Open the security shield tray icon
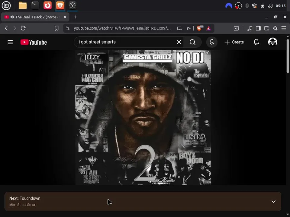Screen dimensions: 290x217 [254, 6]
